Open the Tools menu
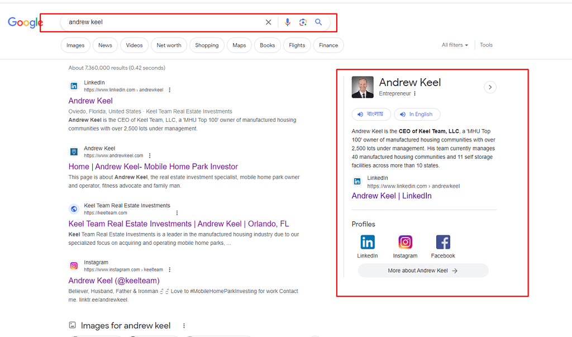The height and width of the screenshot is (337, 572). [486, 45]
